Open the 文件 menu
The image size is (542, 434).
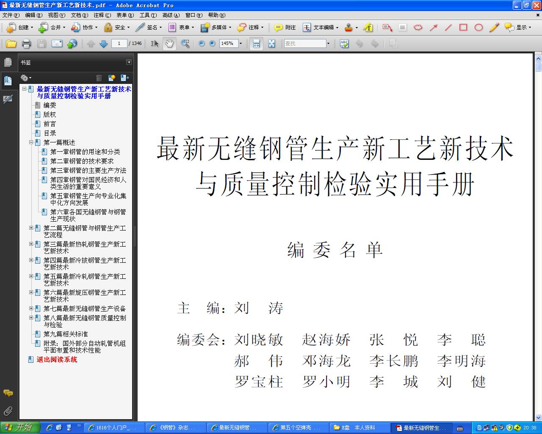pyautogui.click(x=11, y=15)
